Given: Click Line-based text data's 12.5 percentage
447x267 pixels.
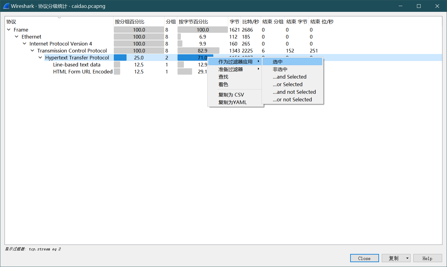Looking at the screenshot, I should click(x=139, y=65).
